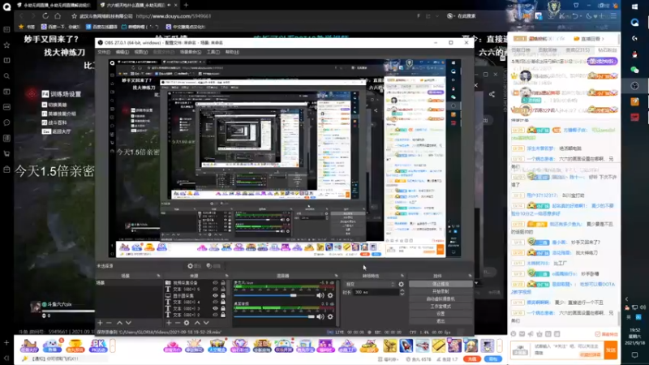The width and height of the screenshot is (649, 365).
Task: Click orange send button in chat
Action: pyautogui.click(x=611, y=350)
